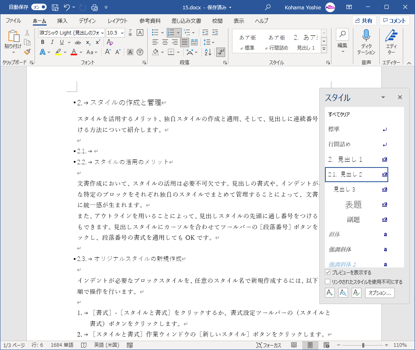This screenshot has width=415, height=350.
Task: Select the Format Painter brush icon
Action: coord(27,52)
